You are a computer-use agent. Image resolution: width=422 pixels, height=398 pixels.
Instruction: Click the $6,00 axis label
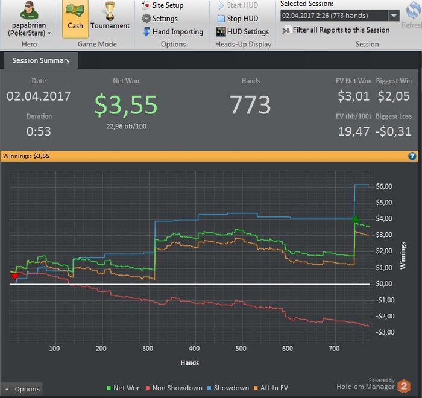pos(384,186)
